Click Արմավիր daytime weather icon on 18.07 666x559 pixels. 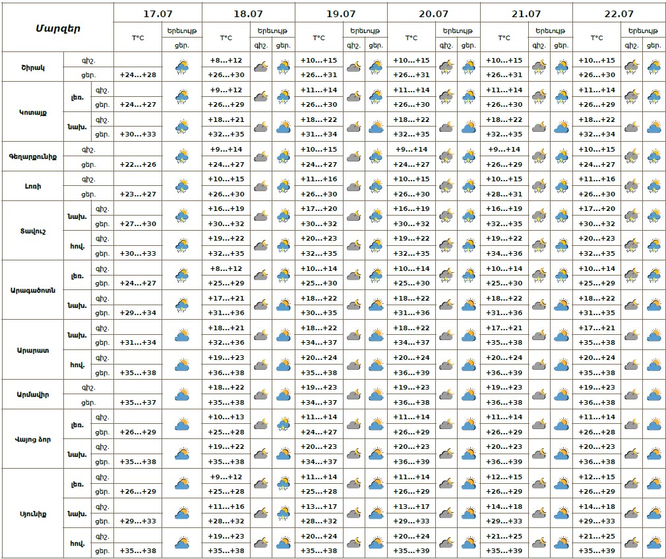coord(284,395)
